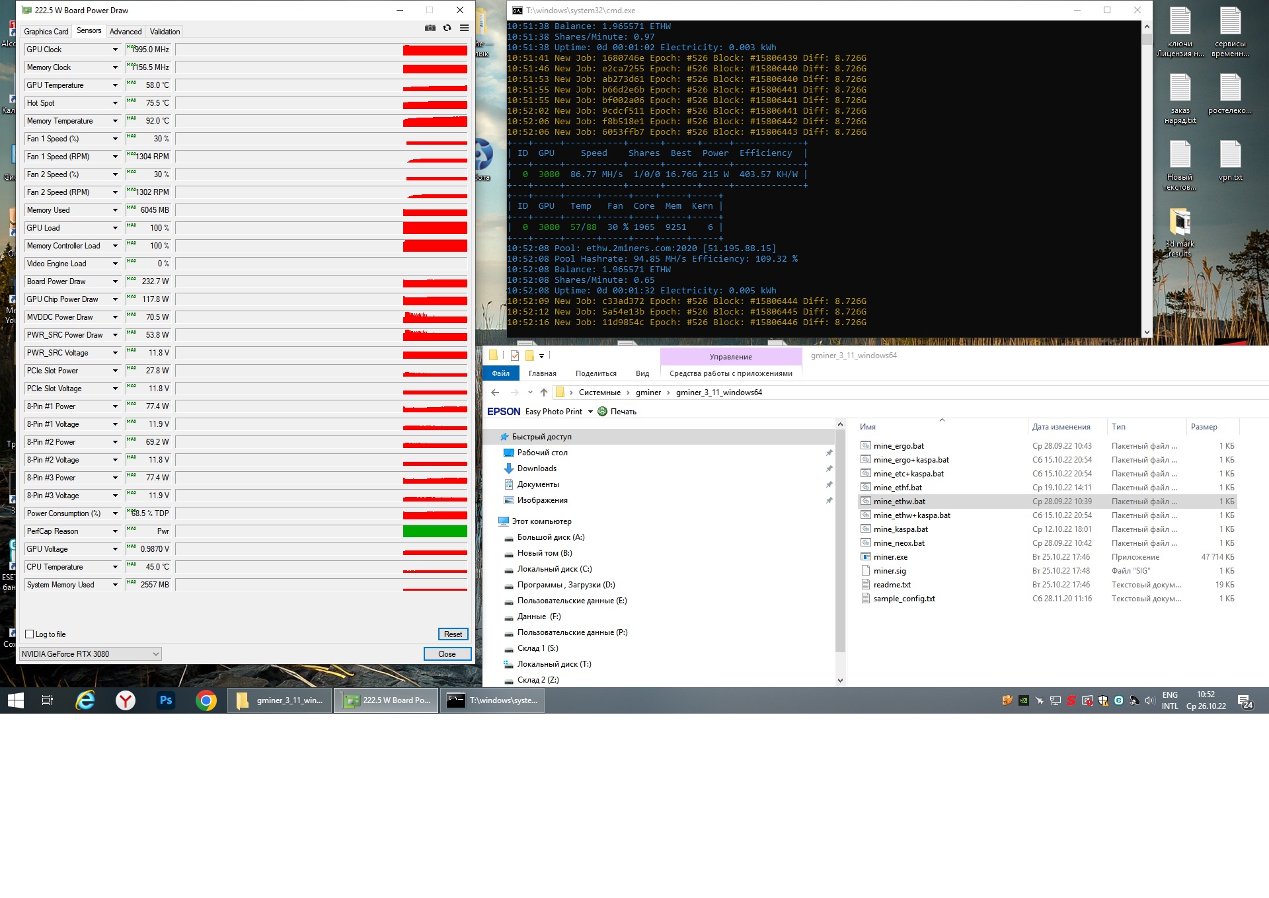
Task: Click the Yandex Browser taskbar icon
Action: point(126,700)
